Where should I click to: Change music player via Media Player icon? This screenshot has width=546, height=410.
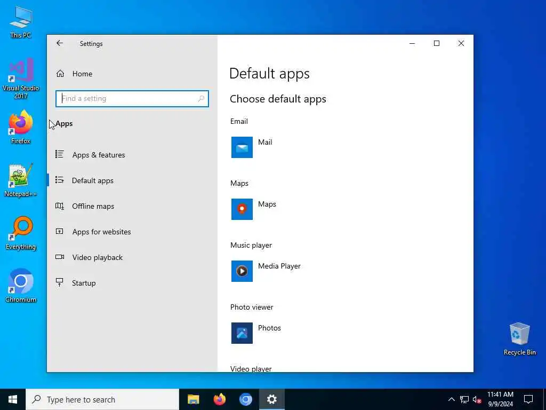pyautogui.click(x=242, y=271)
